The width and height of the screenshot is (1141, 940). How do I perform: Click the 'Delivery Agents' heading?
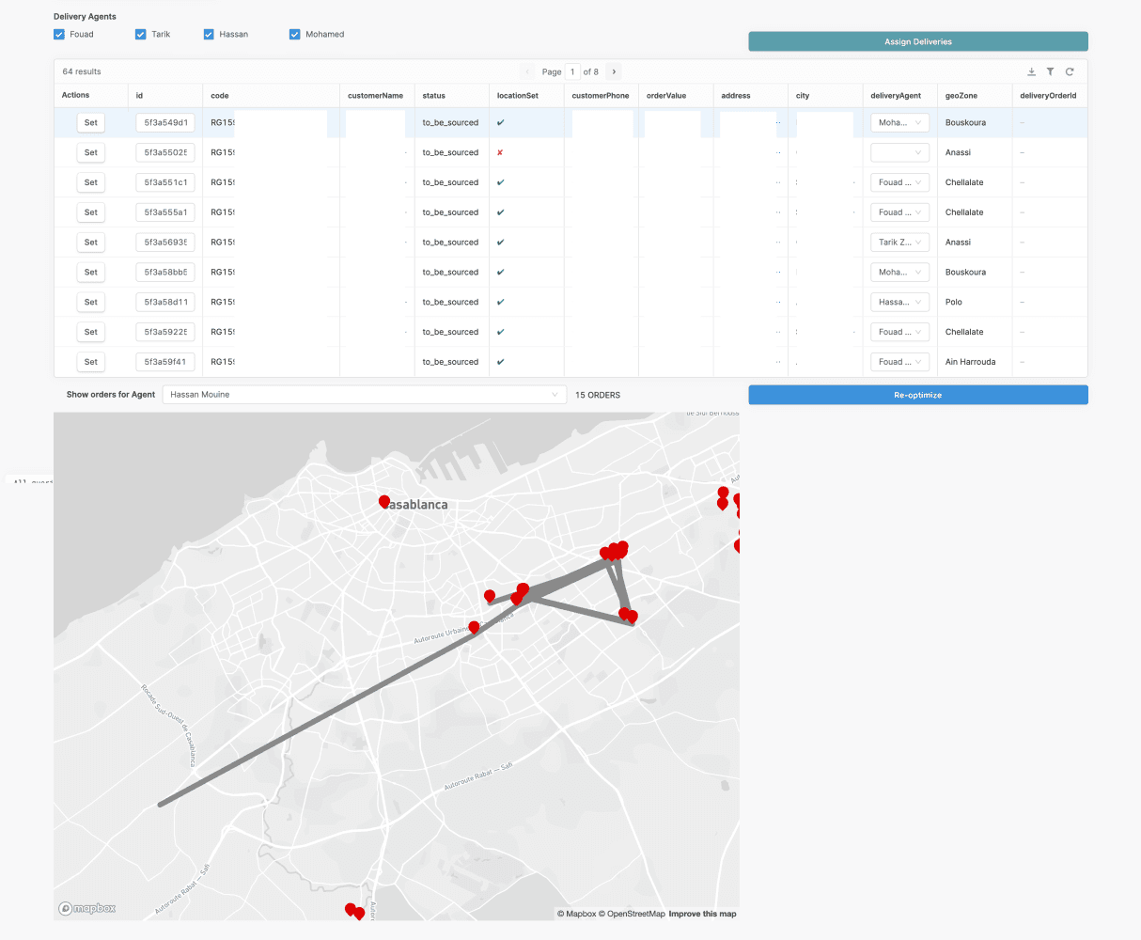tap(85, 16)
